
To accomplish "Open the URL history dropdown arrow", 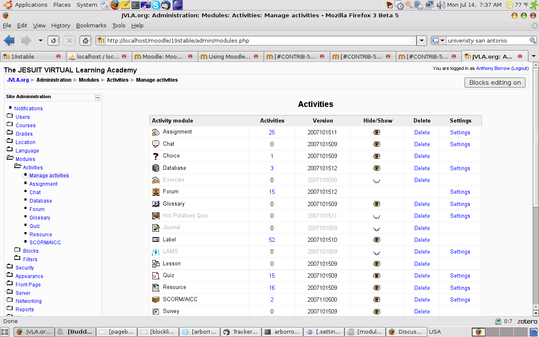I will click(x=422, y=41).
